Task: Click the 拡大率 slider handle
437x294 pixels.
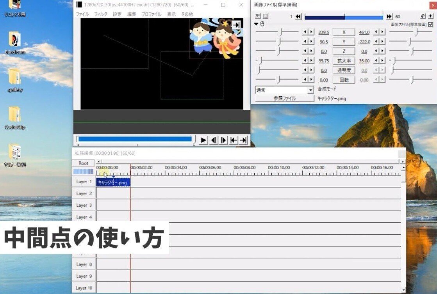Action: [x=261, y=60]
